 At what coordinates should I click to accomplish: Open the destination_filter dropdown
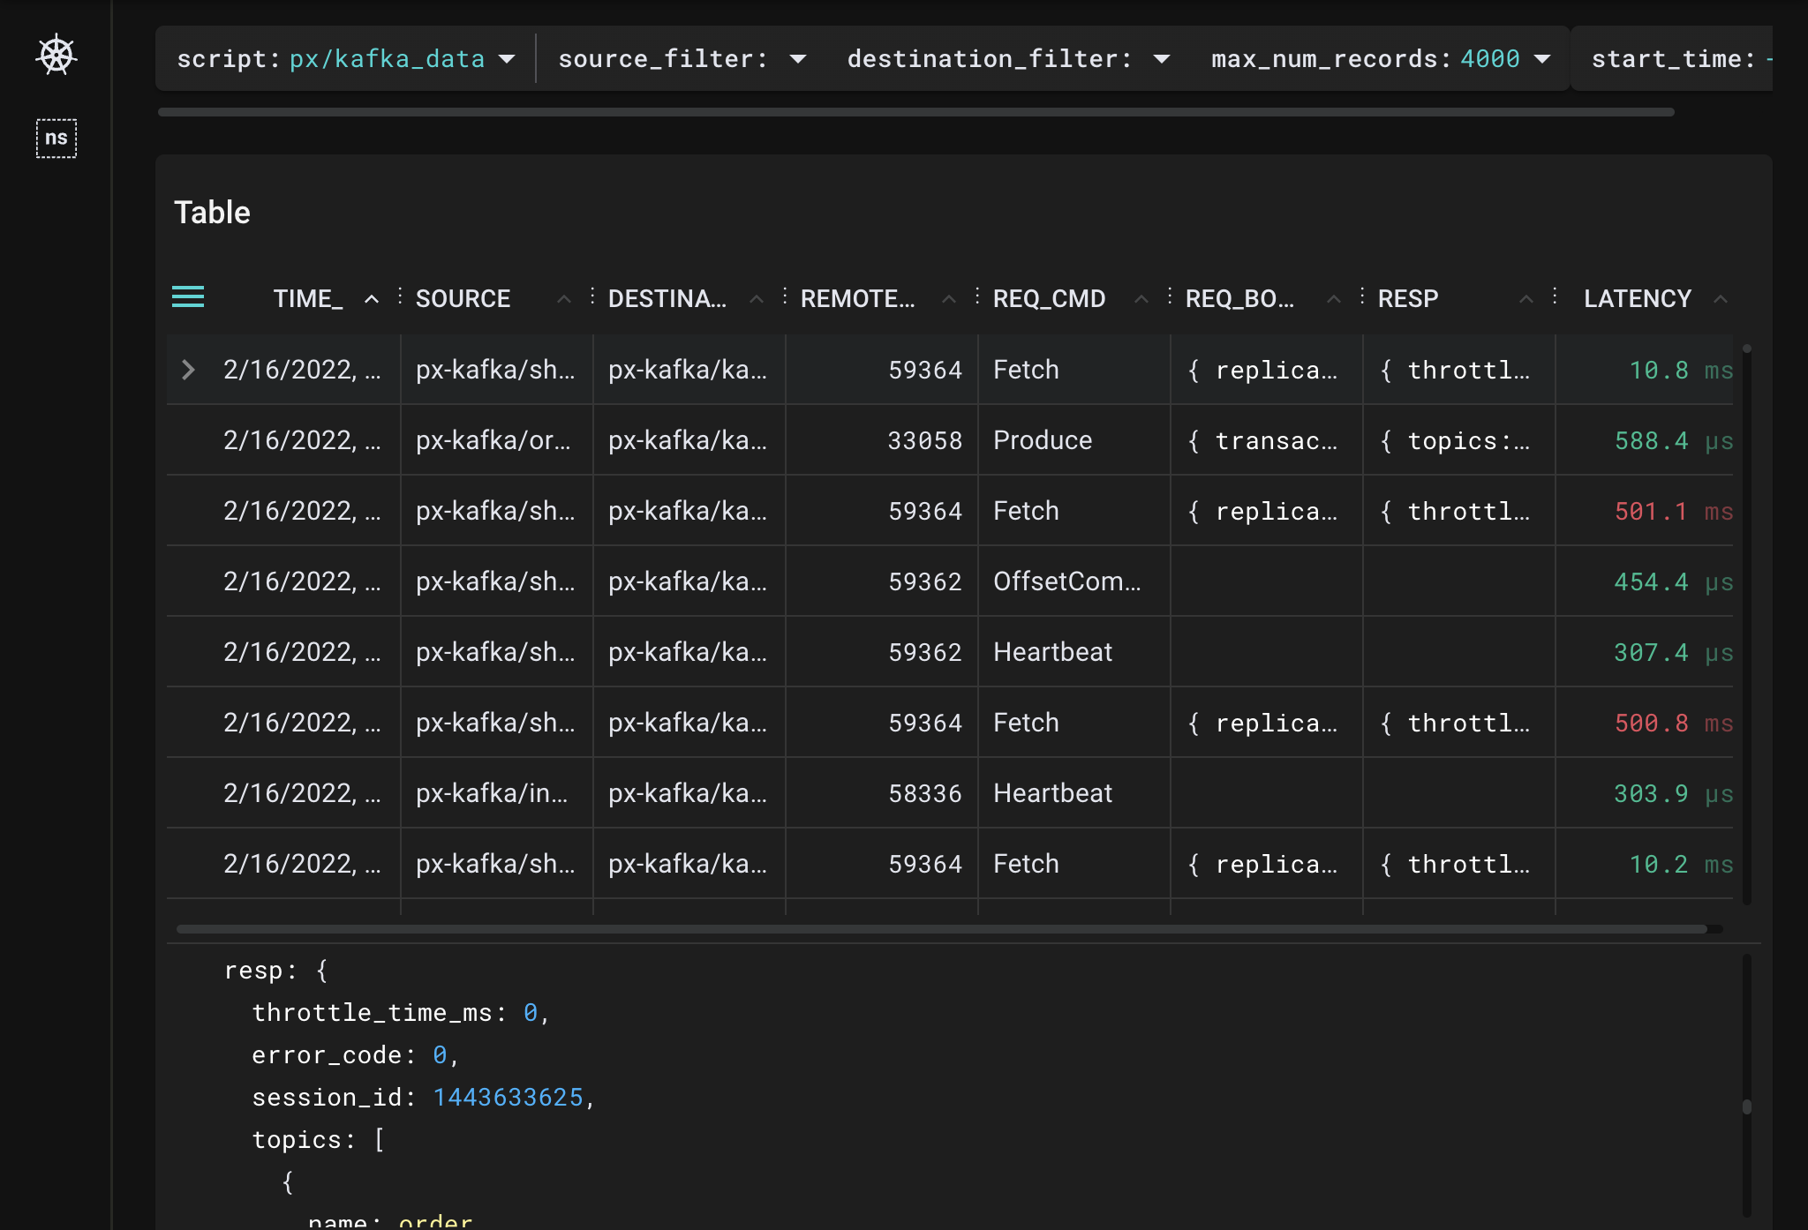(x=1162, y=59)
